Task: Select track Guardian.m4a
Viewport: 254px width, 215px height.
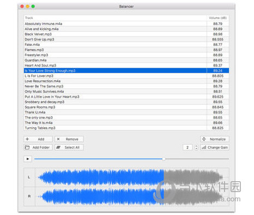Action: pyautogui.click(x=126, y=60)
